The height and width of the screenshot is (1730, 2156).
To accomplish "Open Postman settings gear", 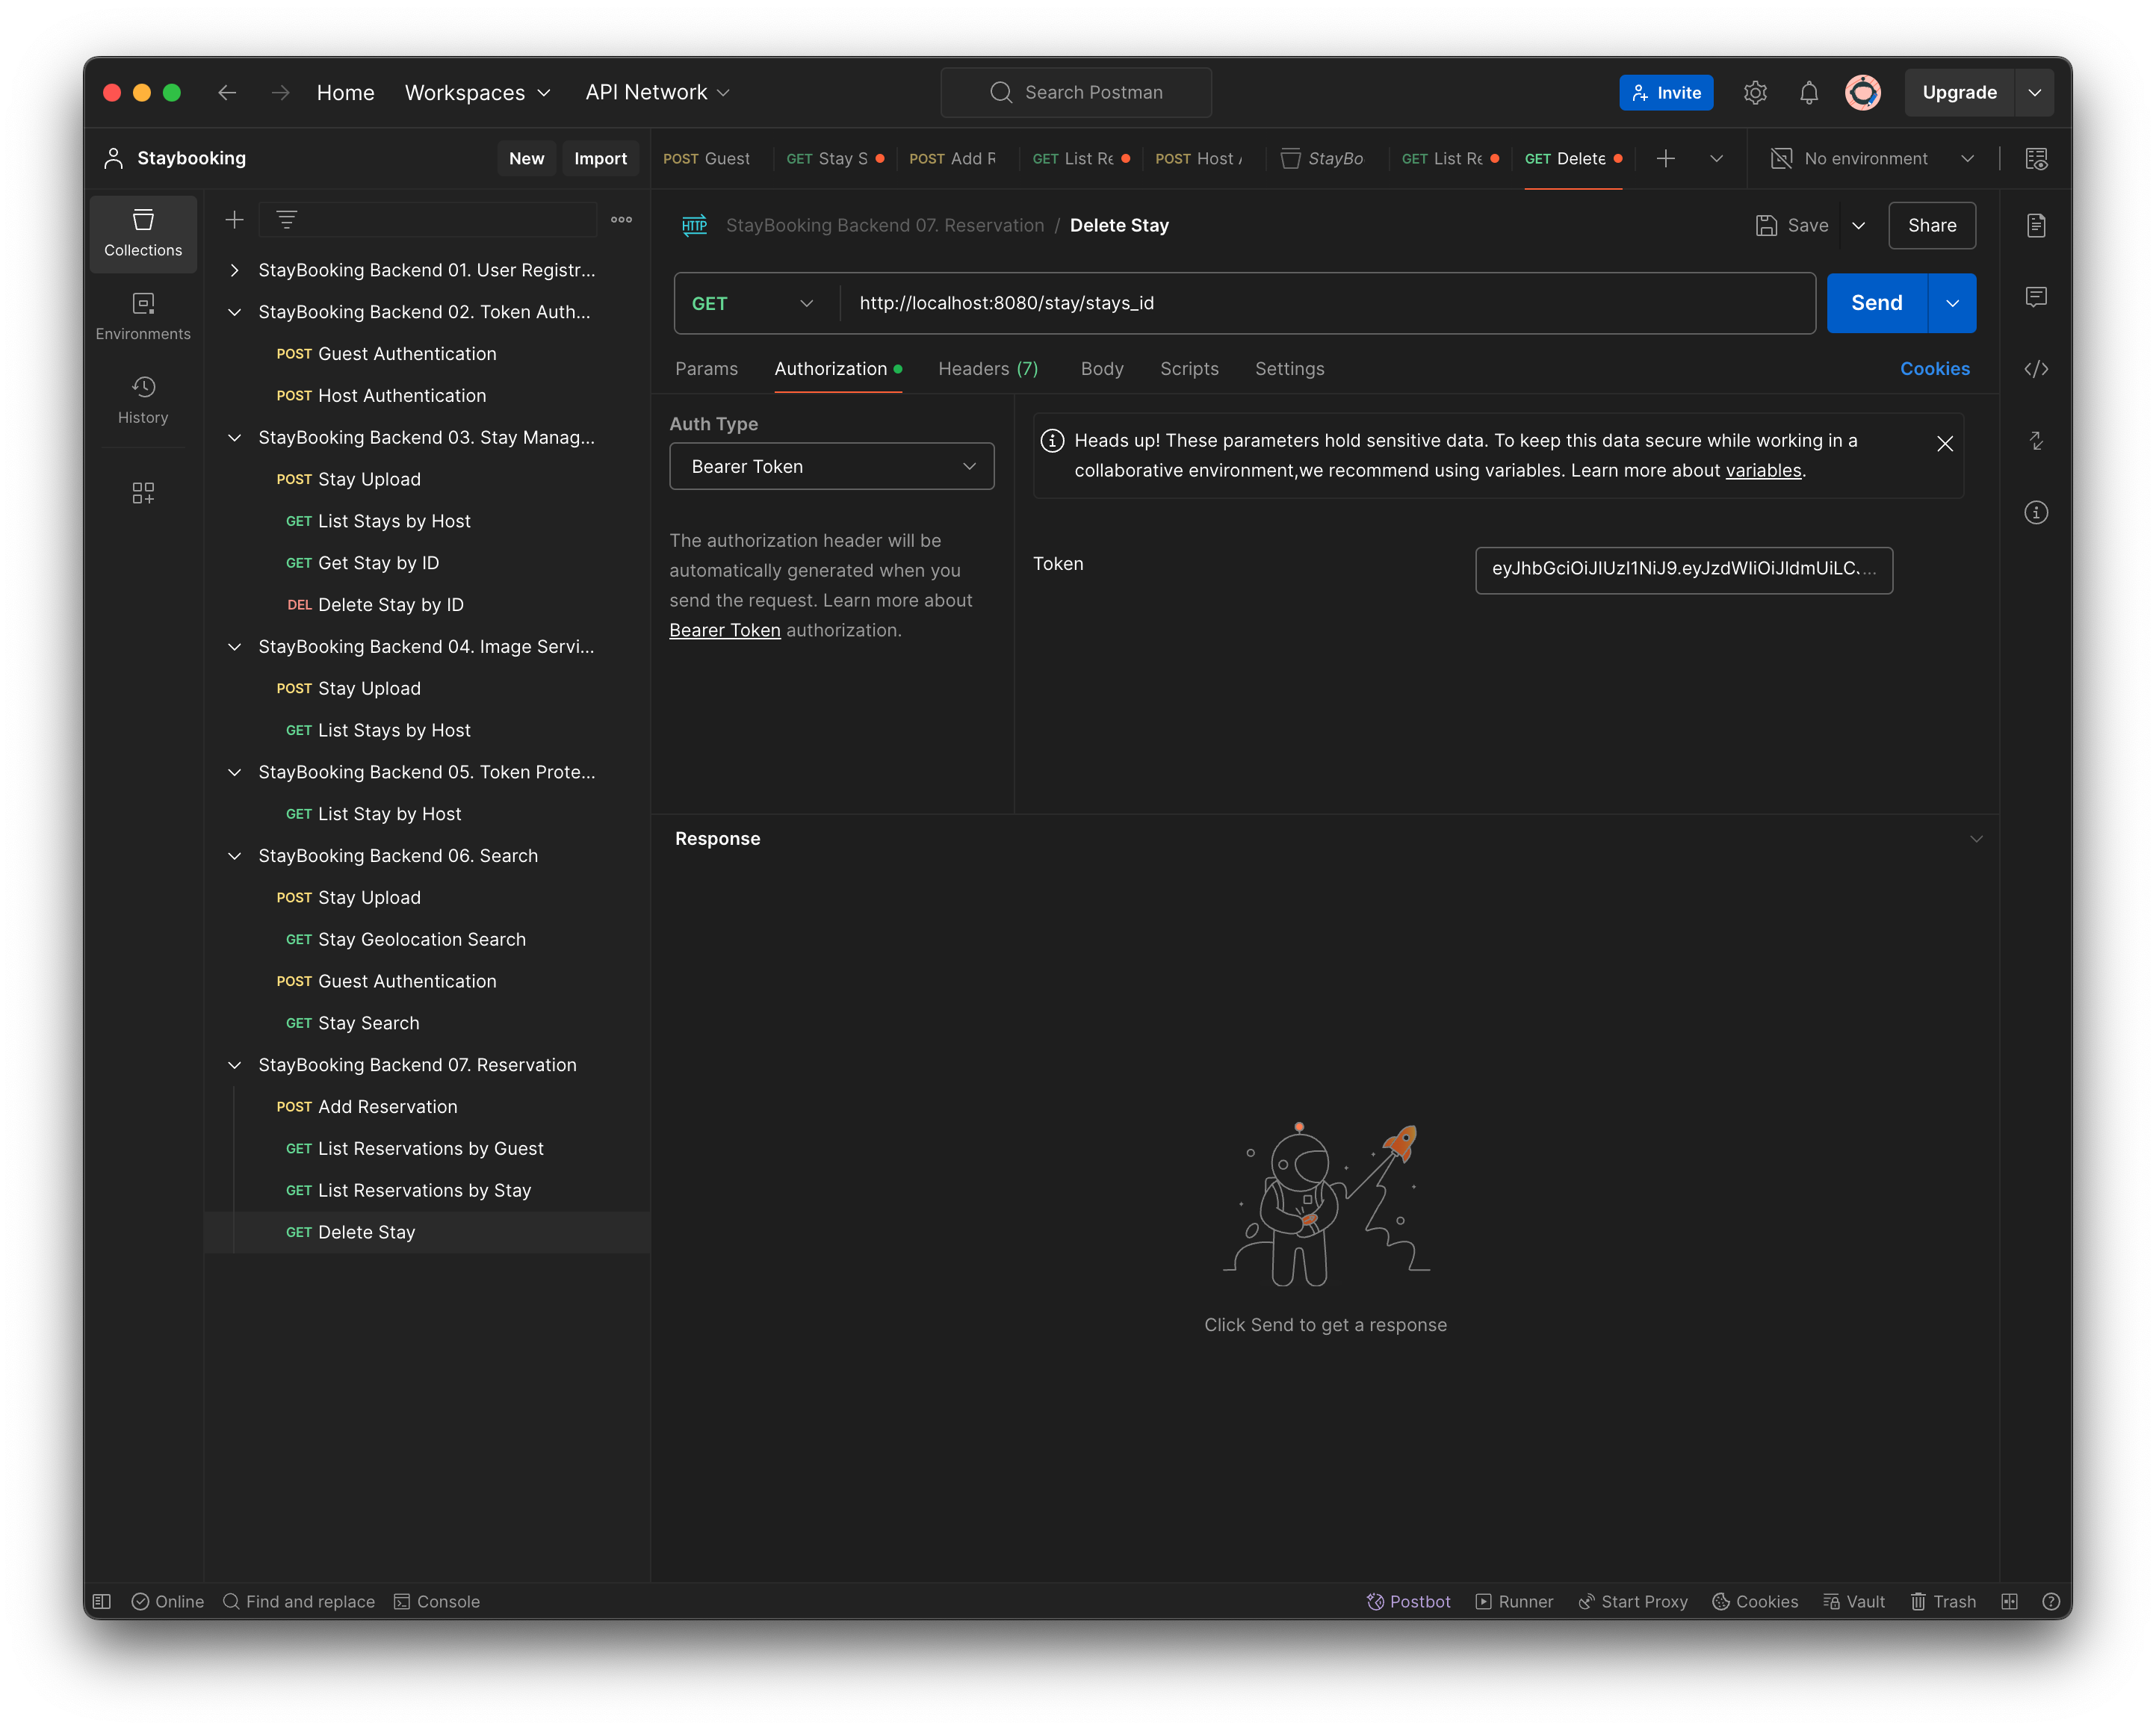I will coord(1755,92).
